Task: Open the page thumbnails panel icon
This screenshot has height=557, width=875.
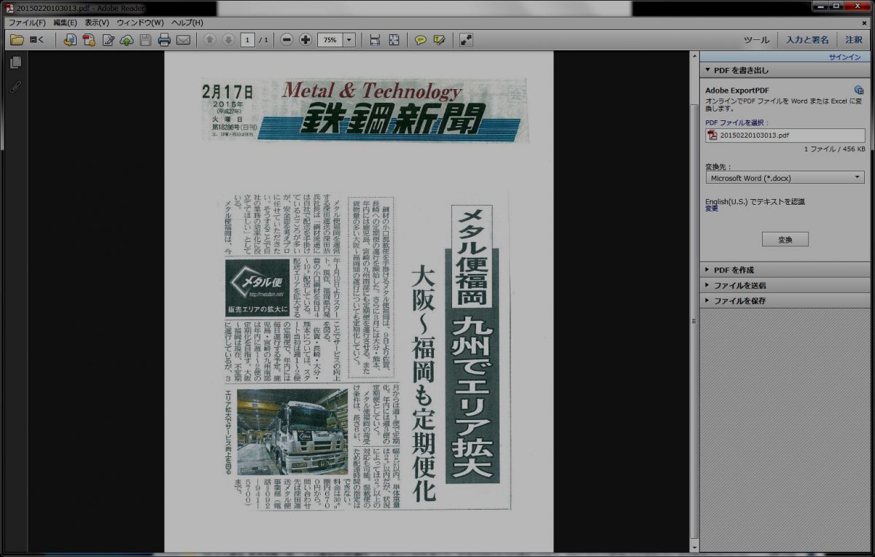Action: click(15, 63)
